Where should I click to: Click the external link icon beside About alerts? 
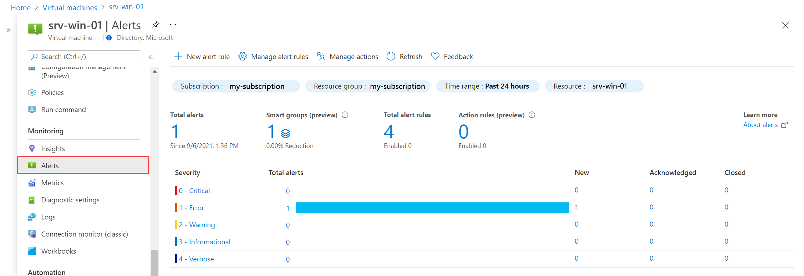pyautogui.click(x=784, y=125)
